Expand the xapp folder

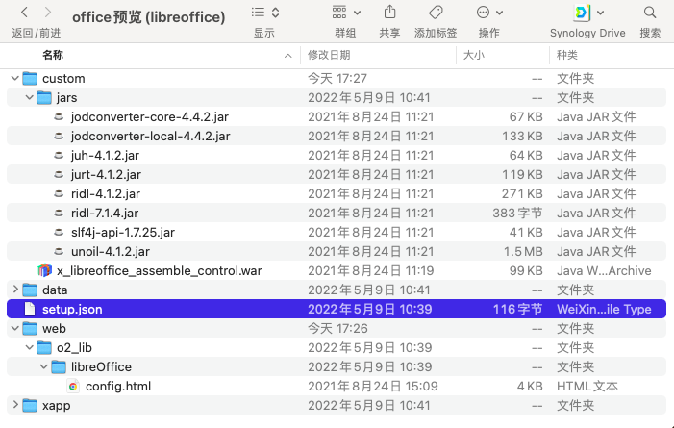pyautogui.click(x=15, y=405)
